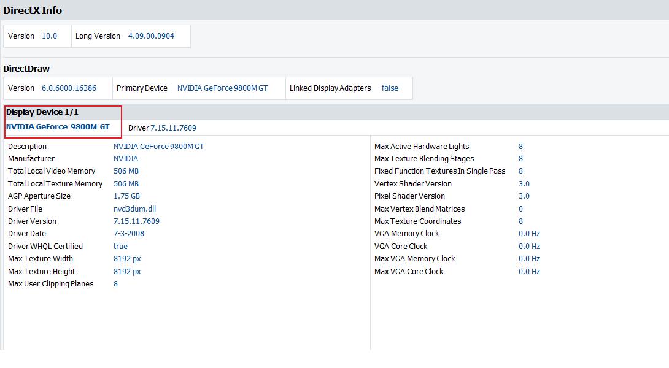Click AGP Aperture Size value 1.75 GB
Image resolution: width=669 pixels, height=368 pixels.
(x=126, y=196)
